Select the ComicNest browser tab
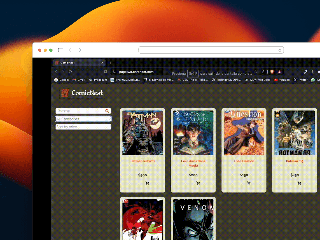The height and width of the screenshot is (240, 320). click(78, 63)
